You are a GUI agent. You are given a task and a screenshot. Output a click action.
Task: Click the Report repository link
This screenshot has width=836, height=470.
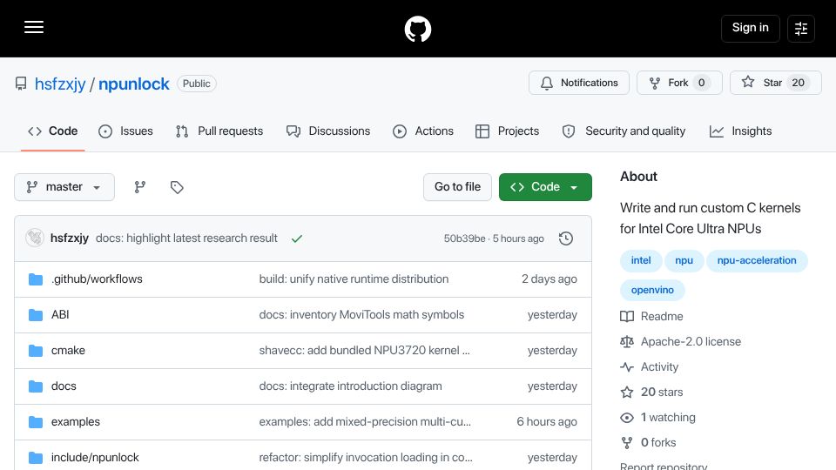(x=664, y=467)
